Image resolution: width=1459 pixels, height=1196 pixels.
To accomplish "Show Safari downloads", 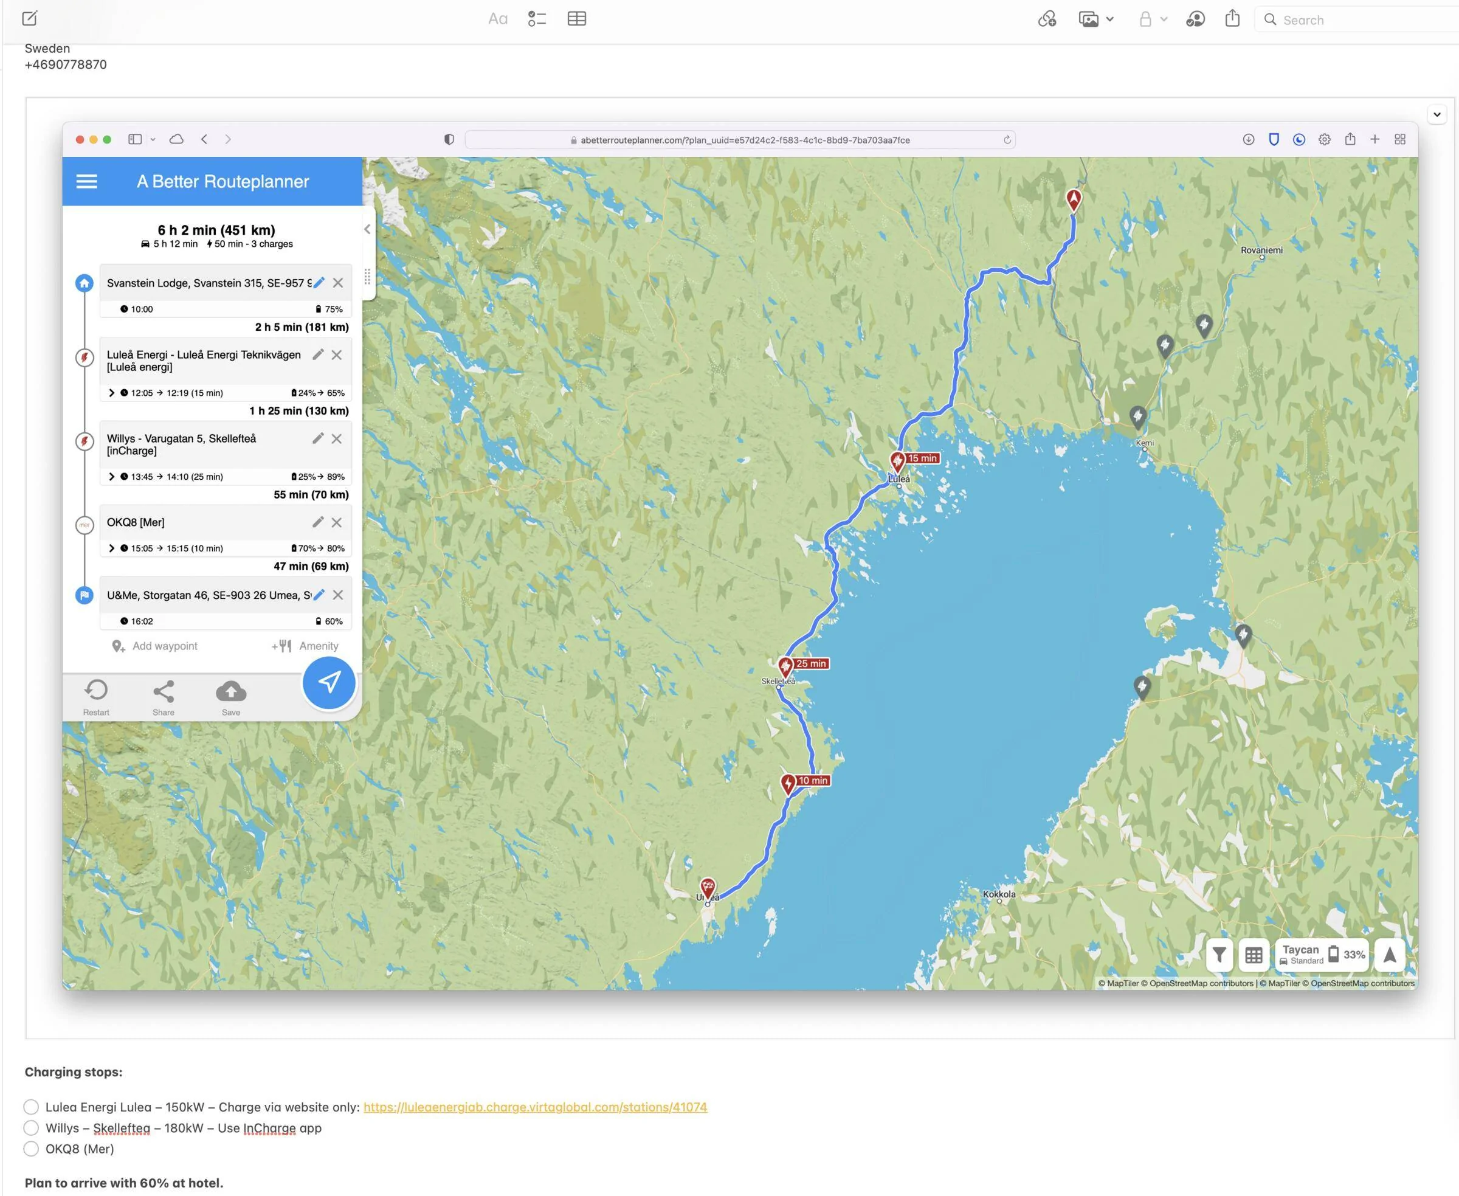I will pyautogui.click(x=1248, y=139).
